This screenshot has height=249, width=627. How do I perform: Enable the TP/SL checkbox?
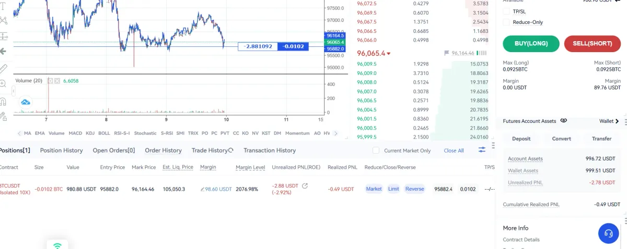tap(506, 11)
